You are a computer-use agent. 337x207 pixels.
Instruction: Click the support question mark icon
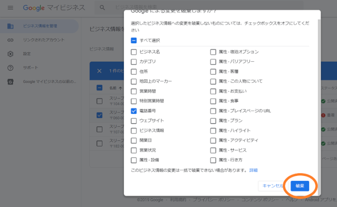coord(10,68)
